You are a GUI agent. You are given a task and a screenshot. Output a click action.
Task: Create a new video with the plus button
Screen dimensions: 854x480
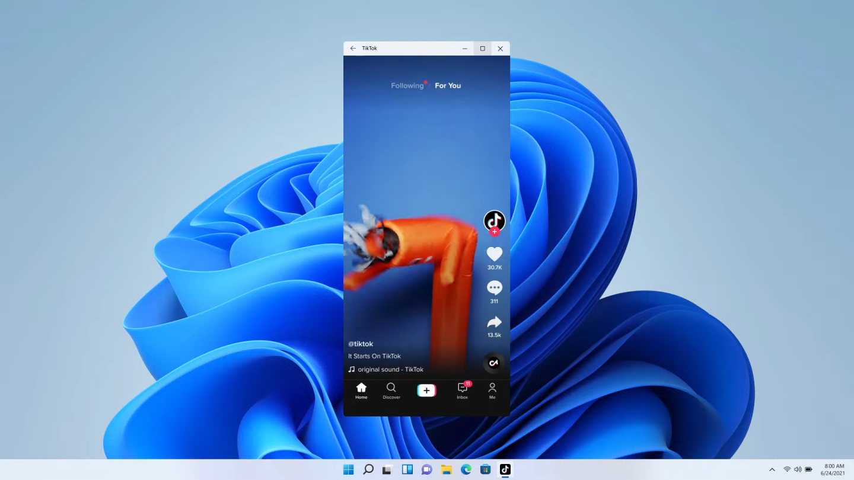tap(426, 390)
